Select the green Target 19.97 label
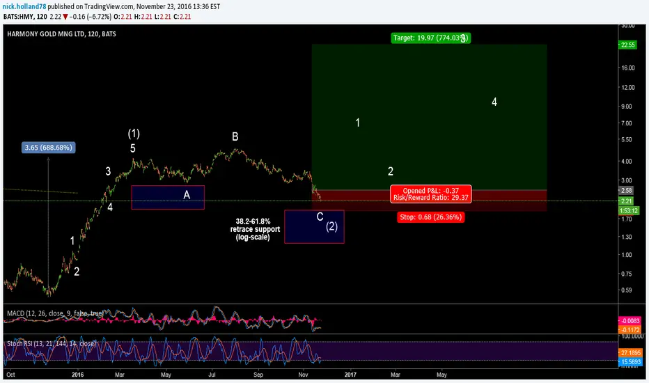The height and width of the screenshot is (383, 649). click(x=430, y=38)
